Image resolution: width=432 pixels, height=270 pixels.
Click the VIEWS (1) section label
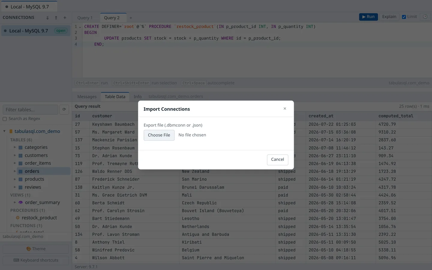[20, 195]
